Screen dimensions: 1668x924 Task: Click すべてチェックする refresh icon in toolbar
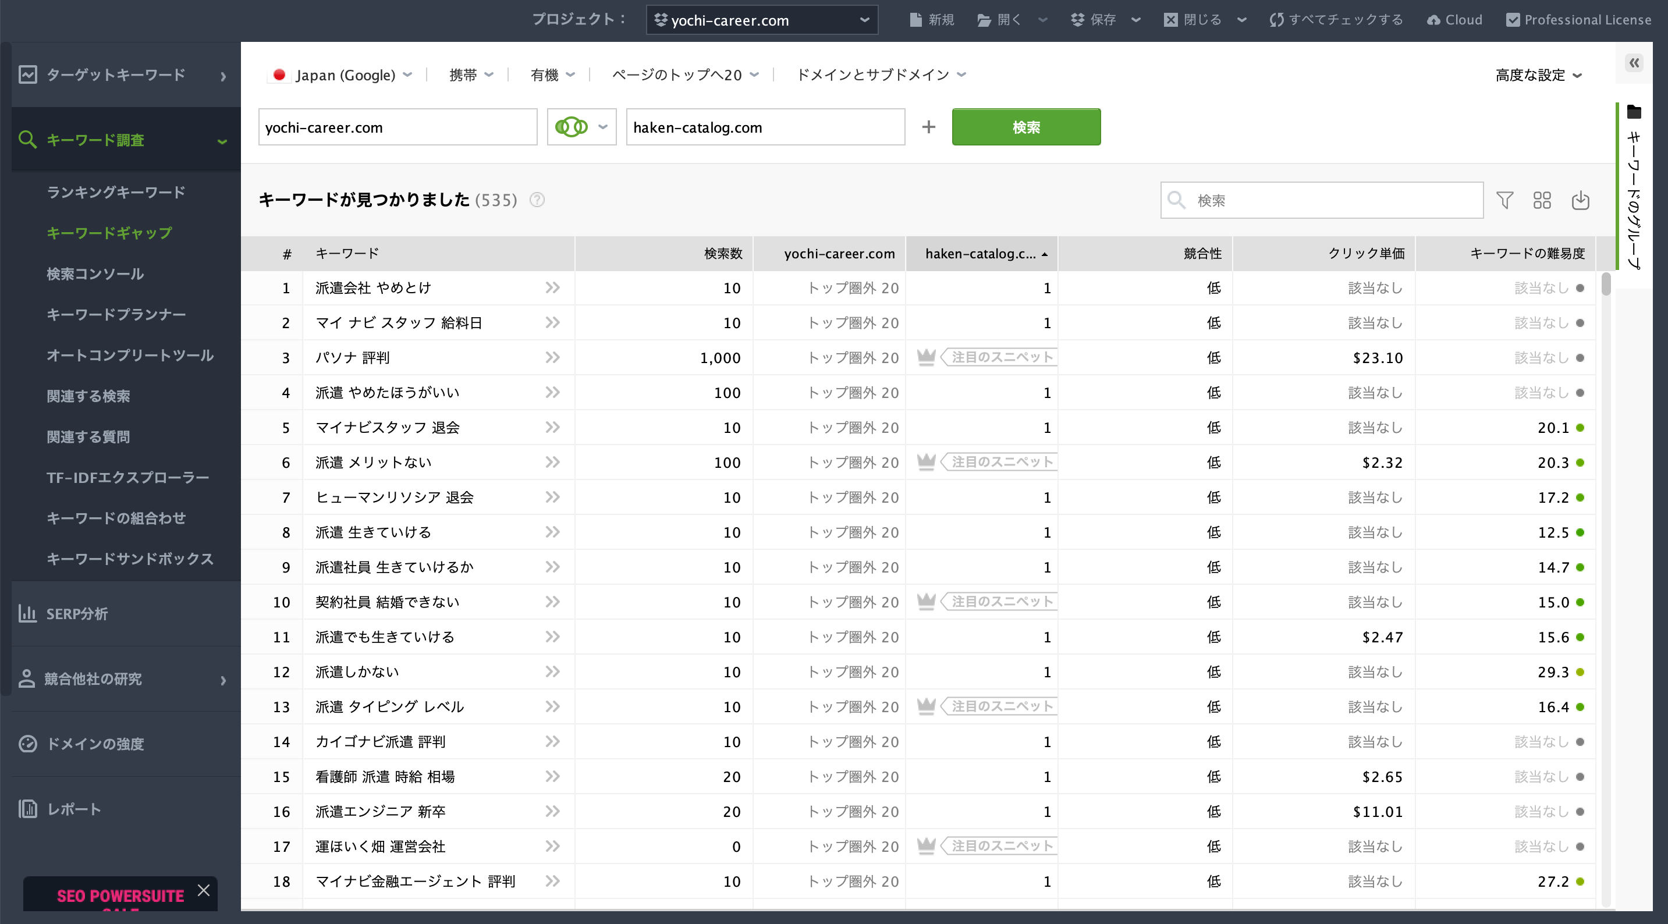[1276, 19]
